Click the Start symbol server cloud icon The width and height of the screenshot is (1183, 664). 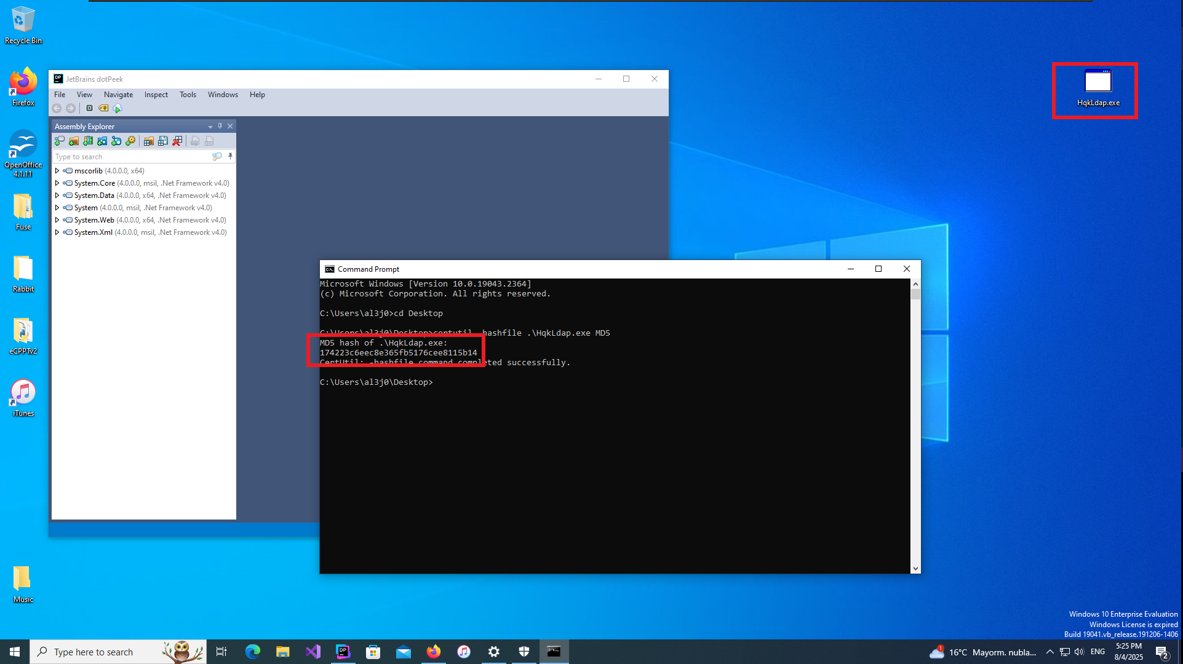[118, 108]
